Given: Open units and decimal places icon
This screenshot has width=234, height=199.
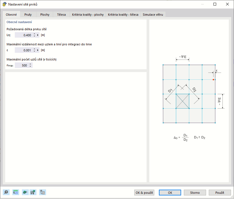Looking at the screenshot, I should (16, 192).
